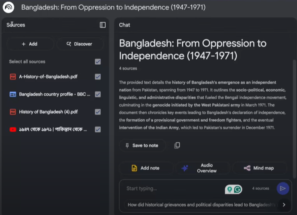Click the red PDF icon for A-History-of-Bangladesh
The height and width of the screenshot is (215, 297).
[13, 77]
